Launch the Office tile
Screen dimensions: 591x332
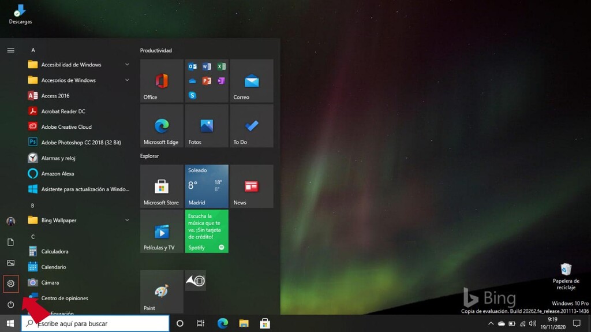click(x=162, y=81)
